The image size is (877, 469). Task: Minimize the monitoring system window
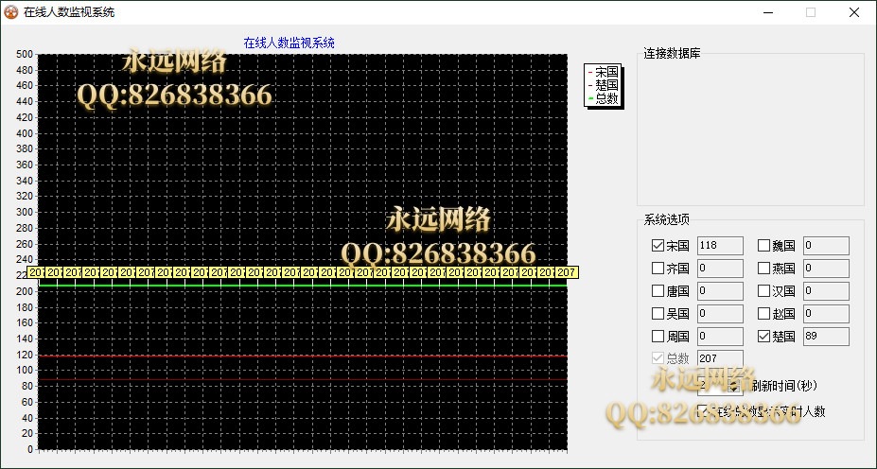766,12
